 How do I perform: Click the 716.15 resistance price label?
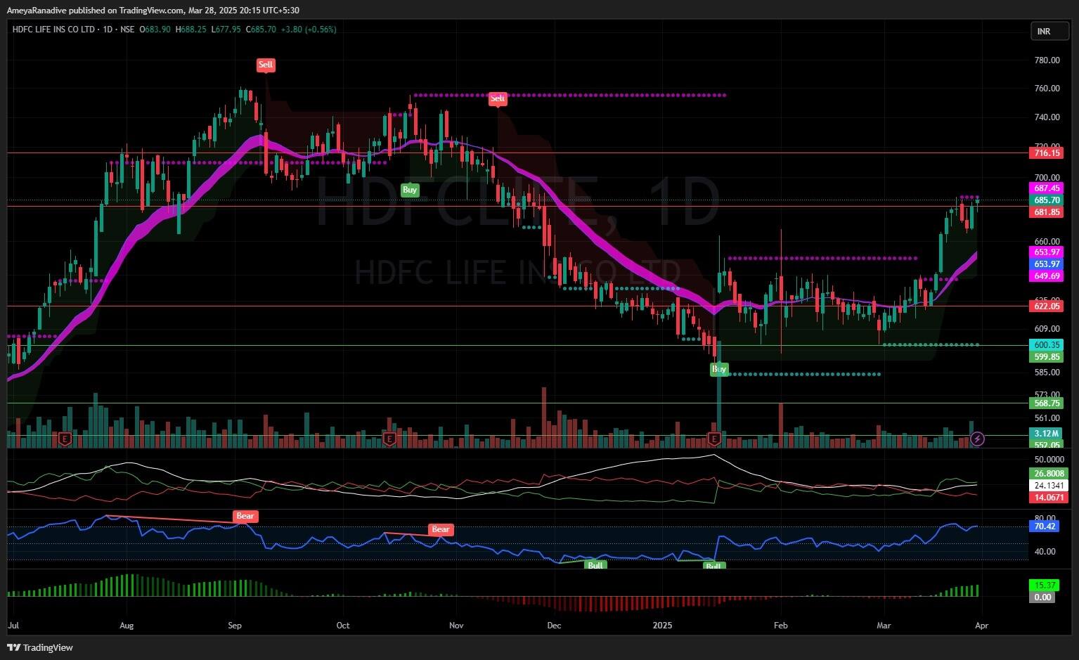click(1047, 153)
